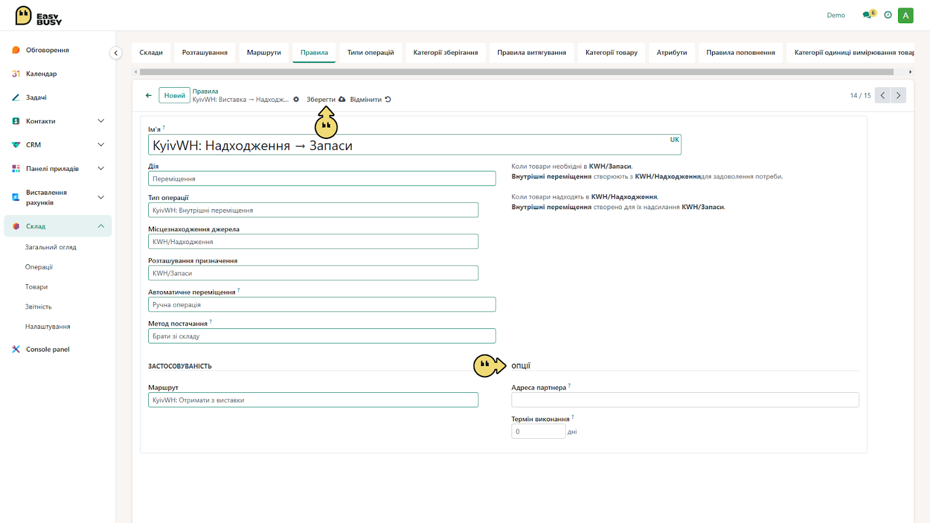Click the horizontal tabs scrollbar

pyautogui.click(x=516, y=72)
